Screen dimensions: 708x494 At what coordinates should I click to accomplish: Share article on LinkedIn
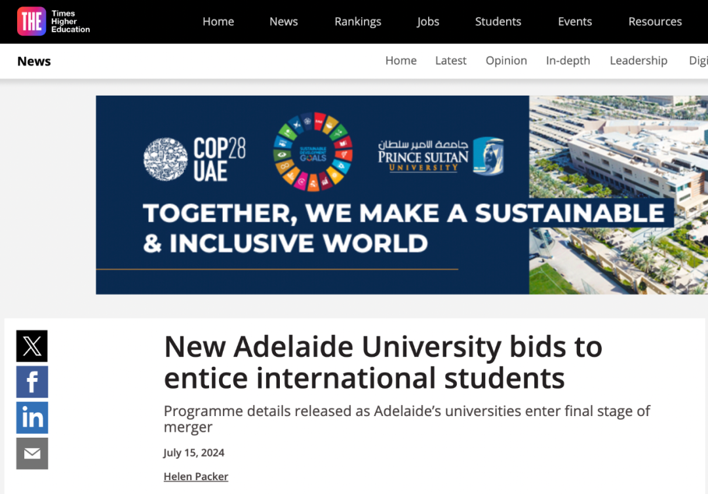click(32, 418)
